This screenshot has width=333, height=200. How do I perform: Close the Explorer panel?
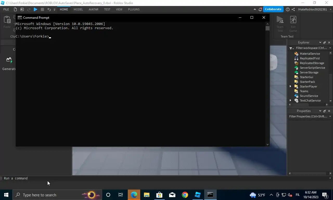pos(329,42)
